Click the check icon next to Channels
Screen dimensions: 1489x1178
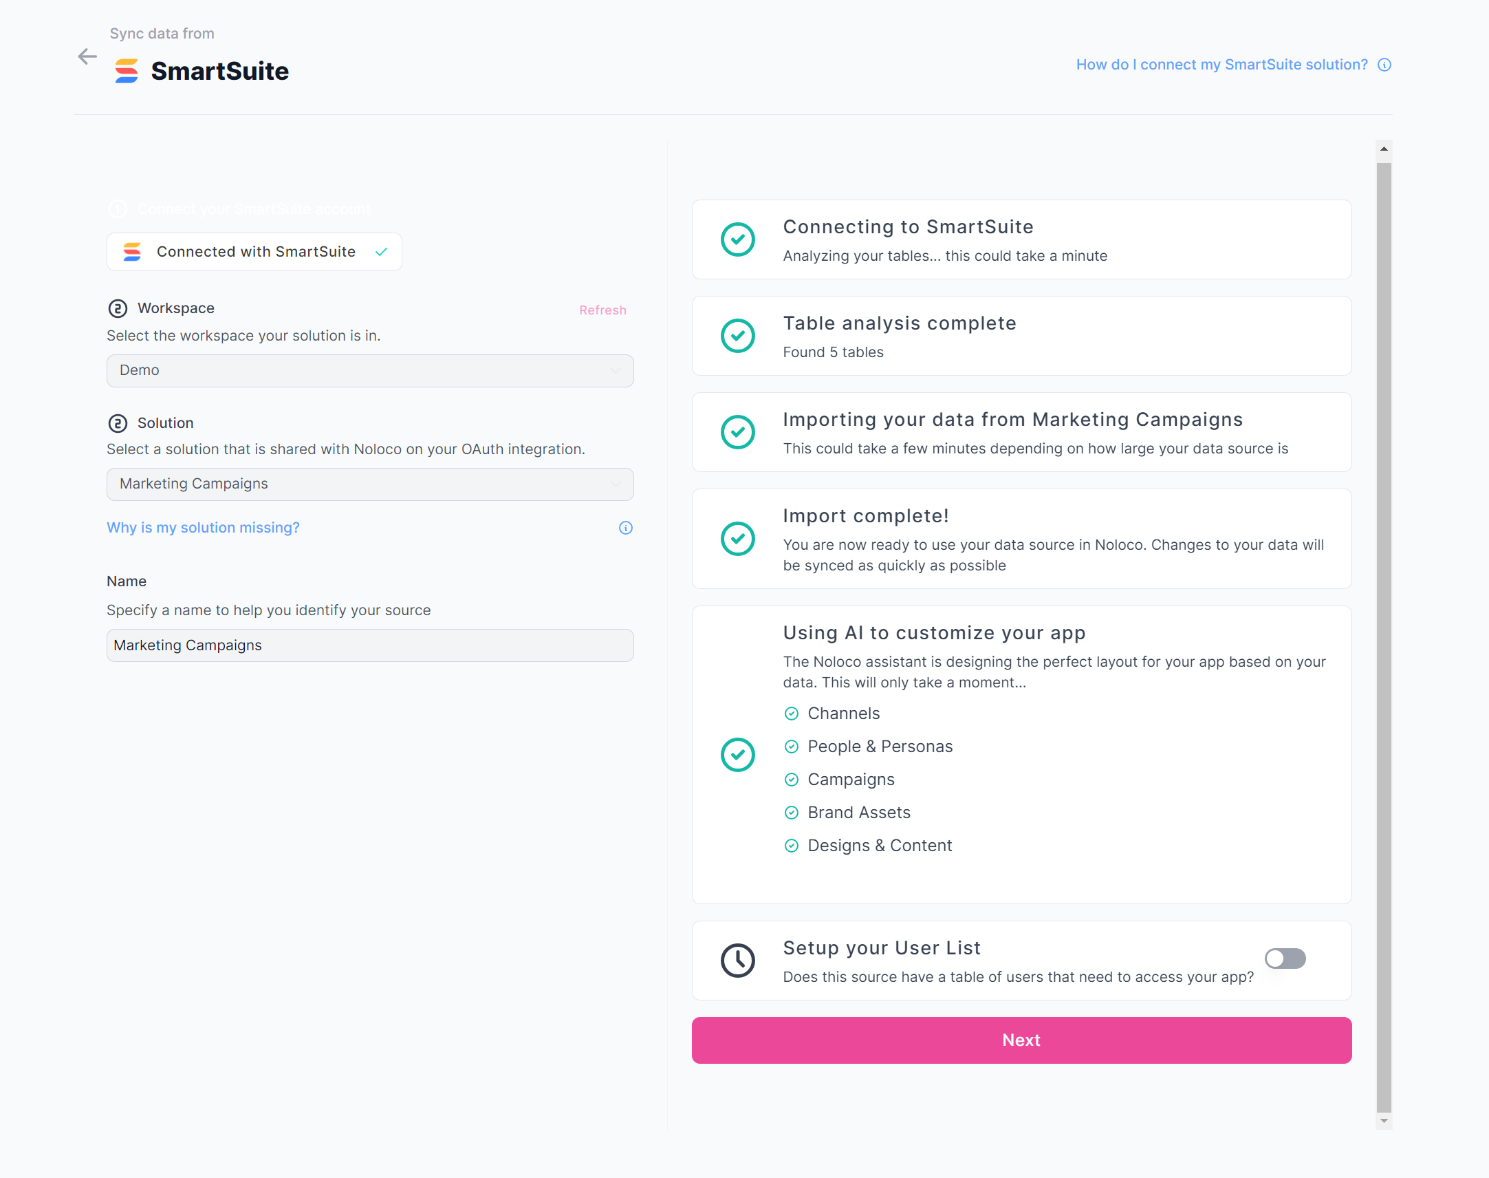point(792,714)
